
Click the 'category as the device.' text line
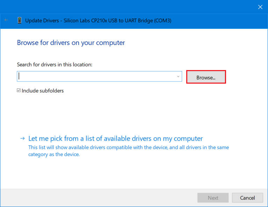pyautogui.click(x=54, y=154)
